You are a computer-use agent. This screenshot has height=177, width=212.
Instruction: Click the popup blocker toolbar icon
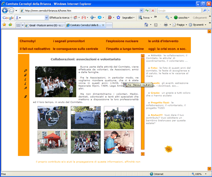click(110, 18)
